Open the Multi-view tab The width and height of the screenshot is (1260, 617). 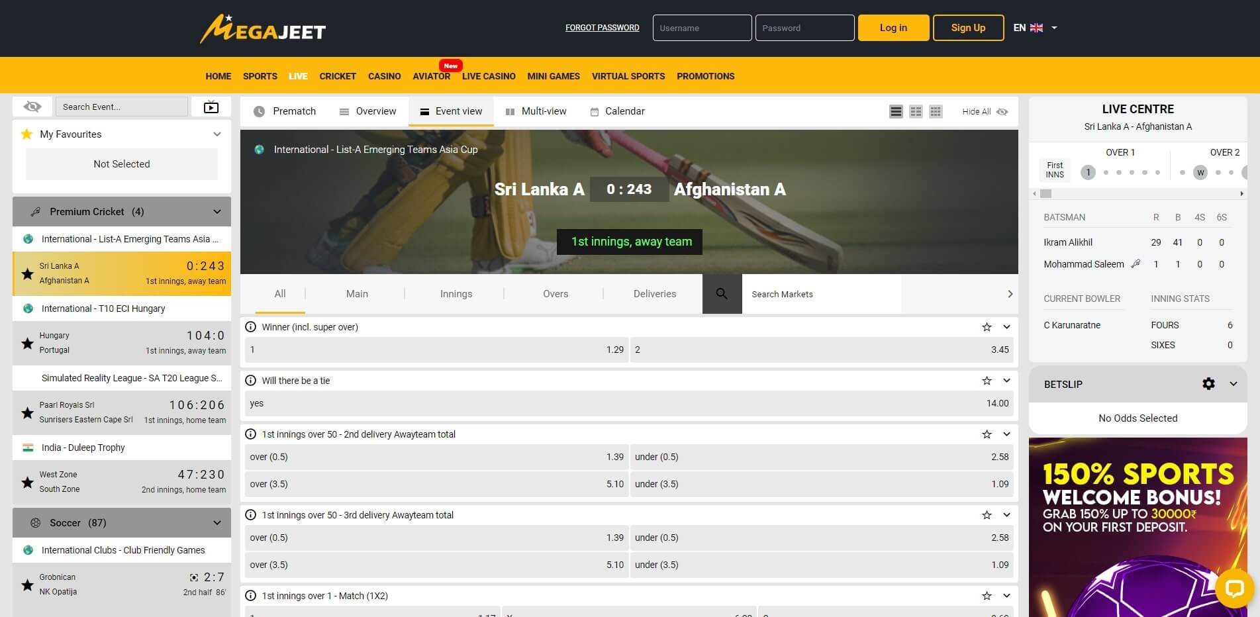(536, 111)
